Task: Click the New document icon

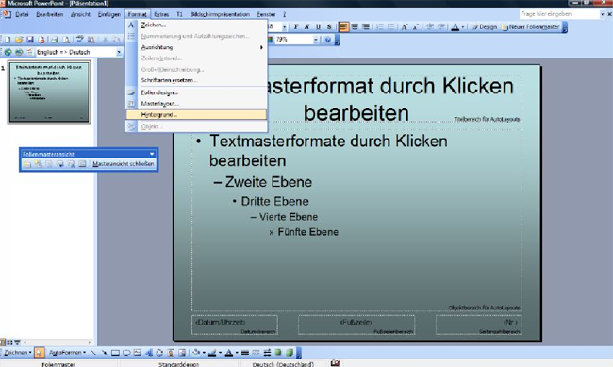Action: [x=8, y=40]
